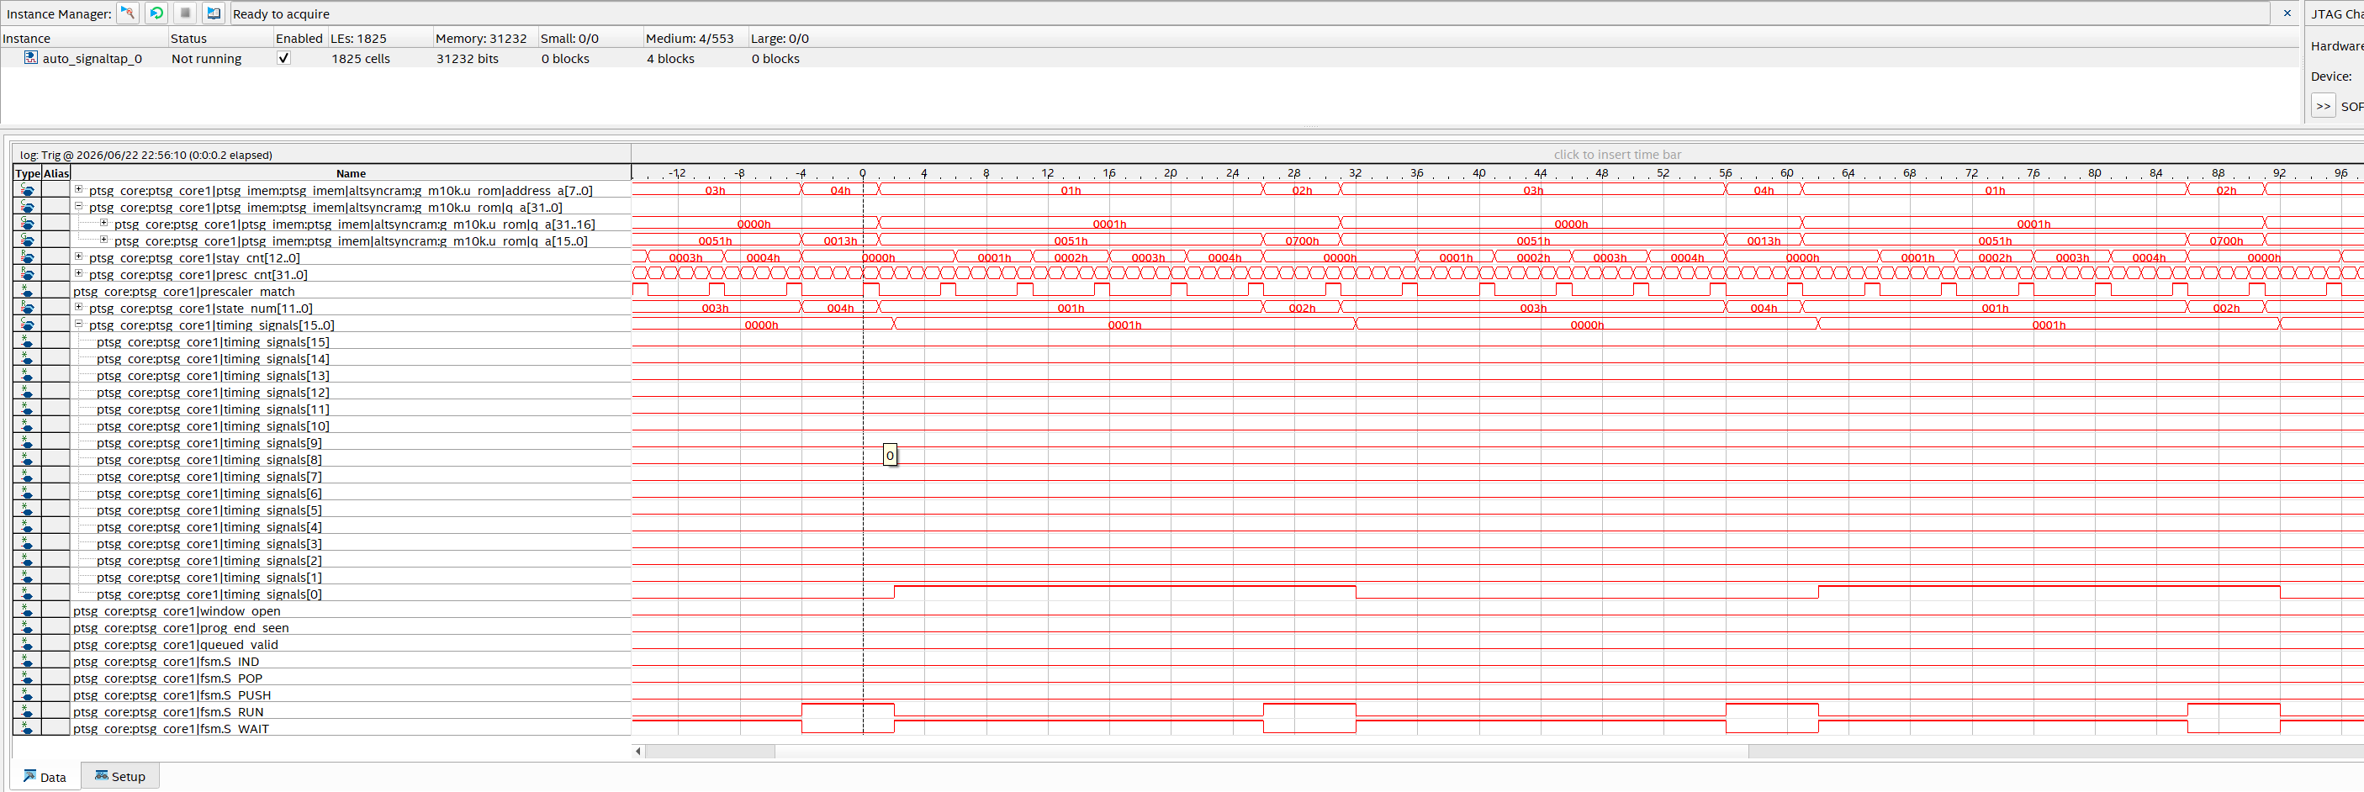Select the fsm.S_RUN signal name

(x=168, y=711)
